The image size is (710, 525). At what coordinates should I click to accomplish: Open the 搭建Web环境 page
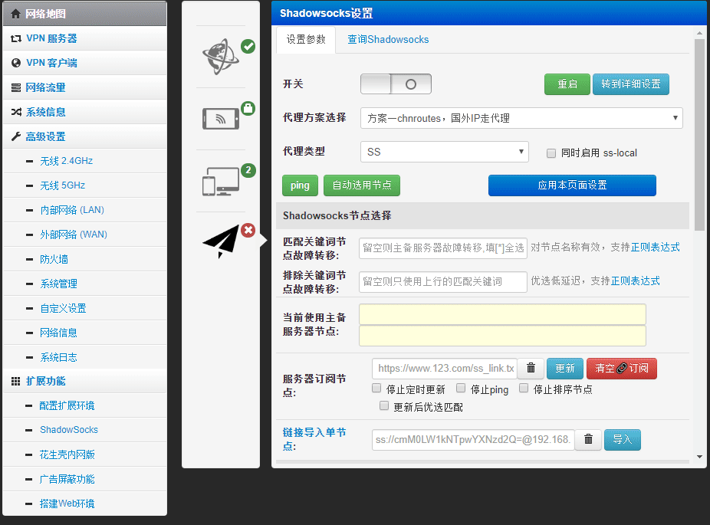click(85, 504)
